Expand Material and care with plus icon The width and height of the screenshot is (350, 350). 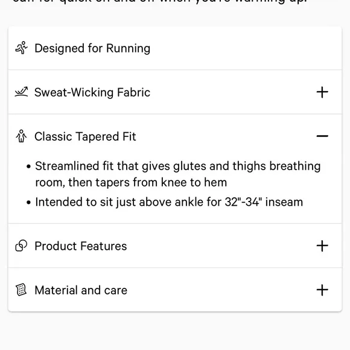(322, 290)
